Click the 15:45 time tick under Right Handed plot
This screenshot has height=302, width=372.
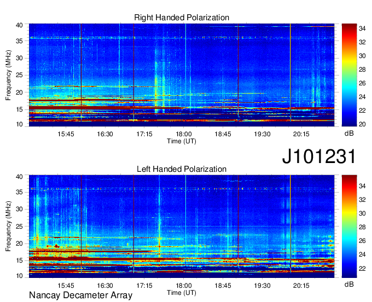[66, 134]
